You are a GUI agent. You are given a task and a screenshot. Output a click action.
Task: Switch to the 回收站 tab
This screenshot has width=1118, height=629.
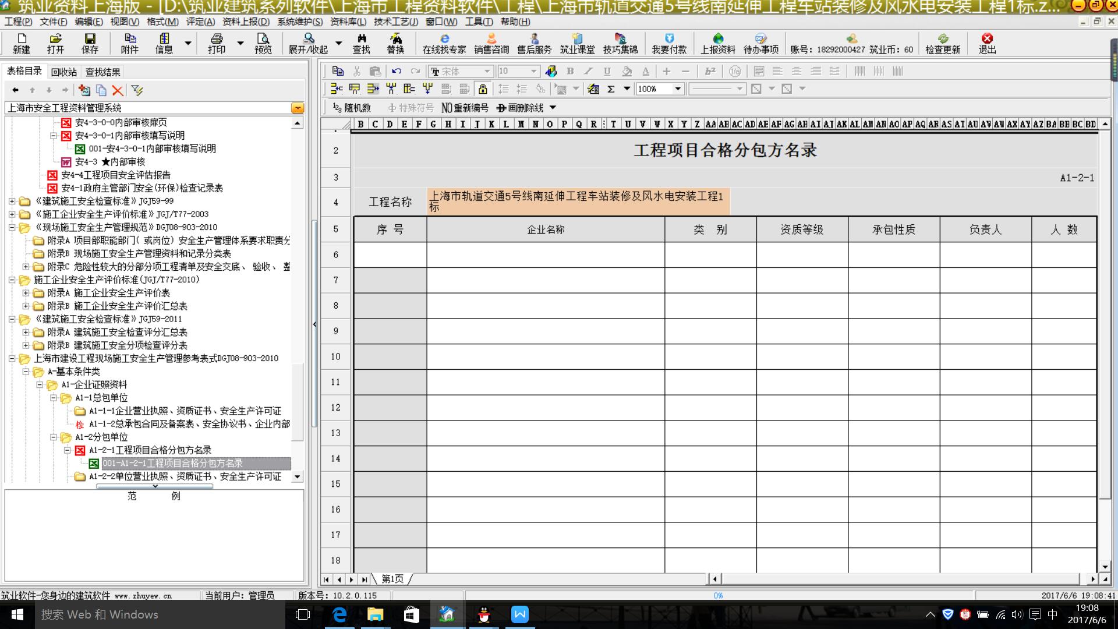63,72
